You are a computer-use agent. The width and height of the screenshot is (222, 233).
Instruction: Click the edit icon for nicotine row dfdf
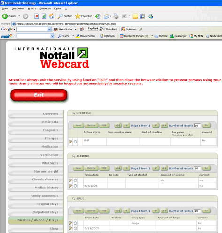(70, 142)
